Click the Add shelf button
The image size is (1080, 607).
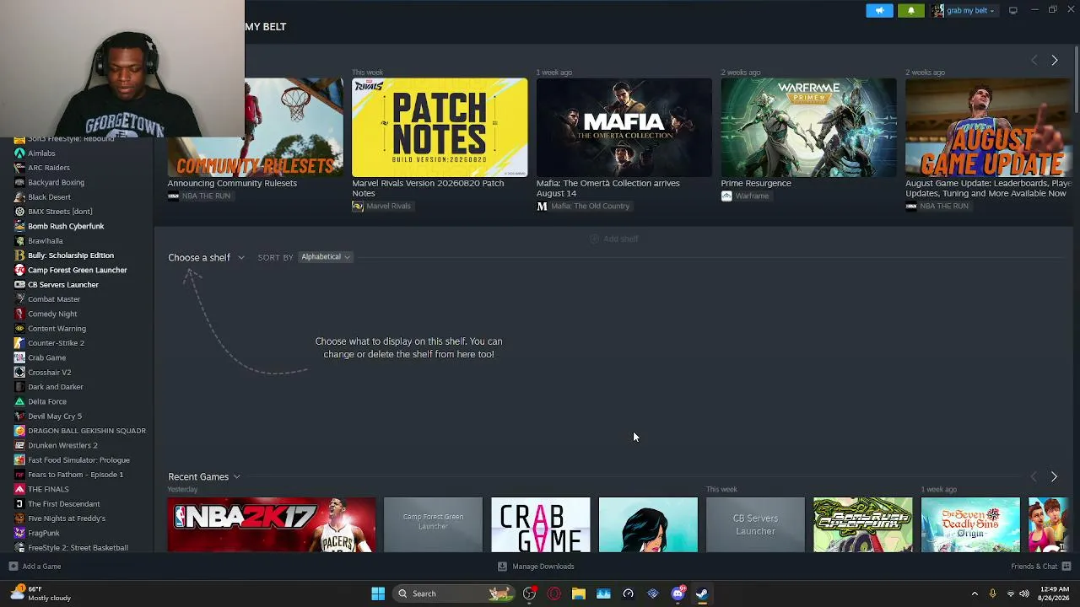pyautogui.click(x=614, y=239)
